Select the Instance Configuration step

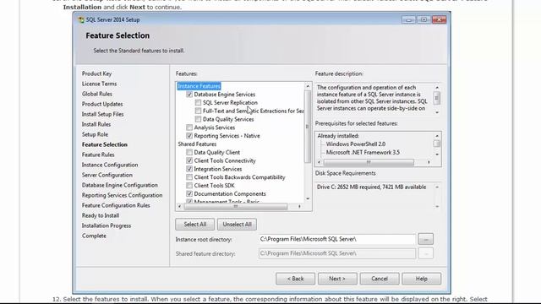tap(110, 165)
